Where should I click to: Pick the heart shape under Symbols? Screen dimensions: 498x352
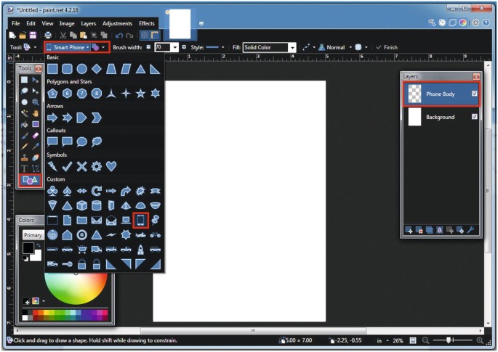111,166
